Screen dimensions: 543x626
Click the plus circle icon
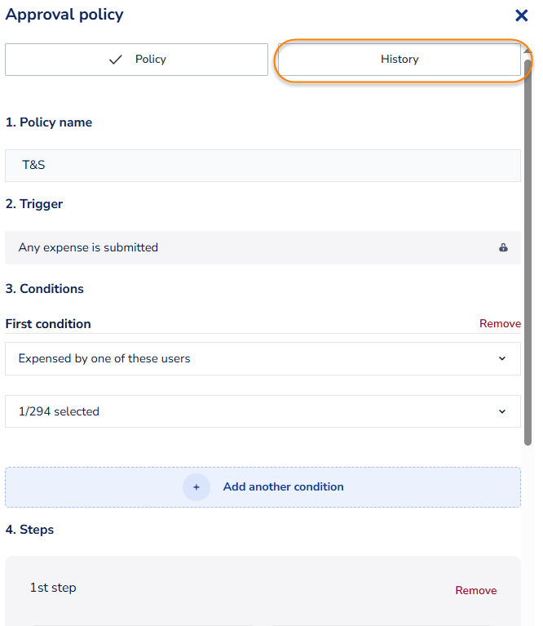tap(196, 487)
